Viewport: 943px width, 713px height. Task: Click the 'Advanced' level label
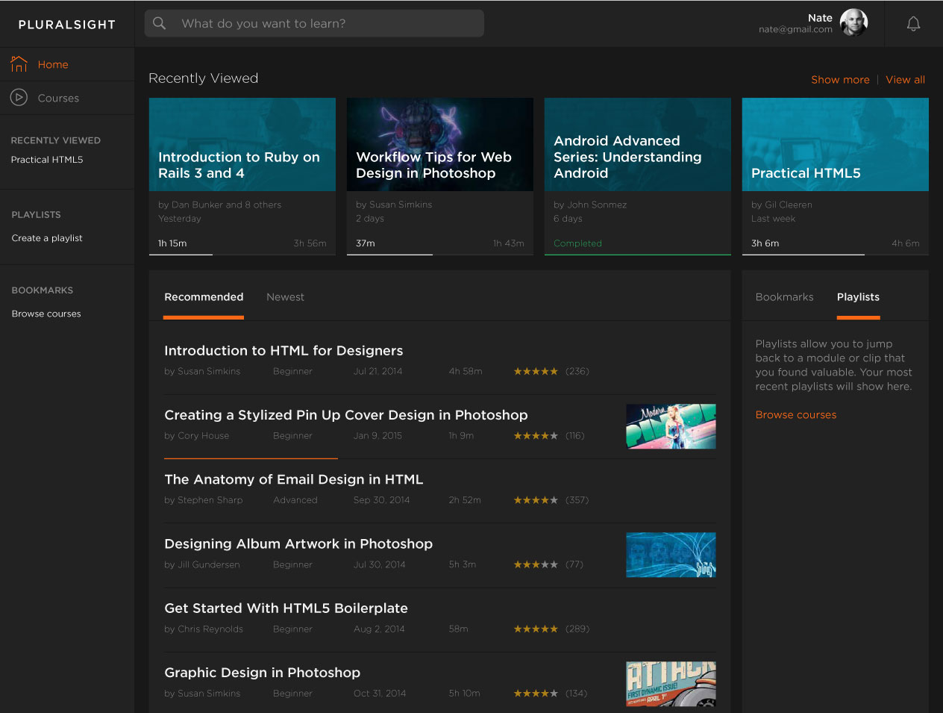click(295, 500)
